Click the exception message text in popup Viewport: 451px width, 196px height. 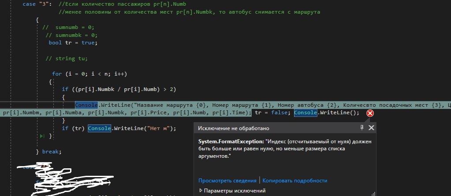tap(282, 149)
